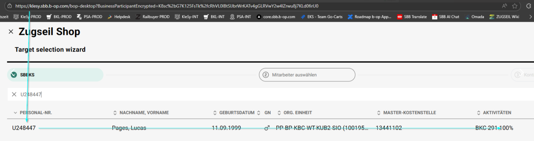
Task: Open ZUGSEIL Wiki bookmark
Action: 504,17
